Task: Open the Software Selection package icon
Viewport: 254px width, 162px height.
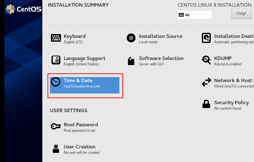Action: coord(131,61)
